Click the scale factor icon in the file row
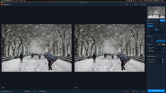Image resolution: width=166 pixels, height=93 pixels. 34,91
